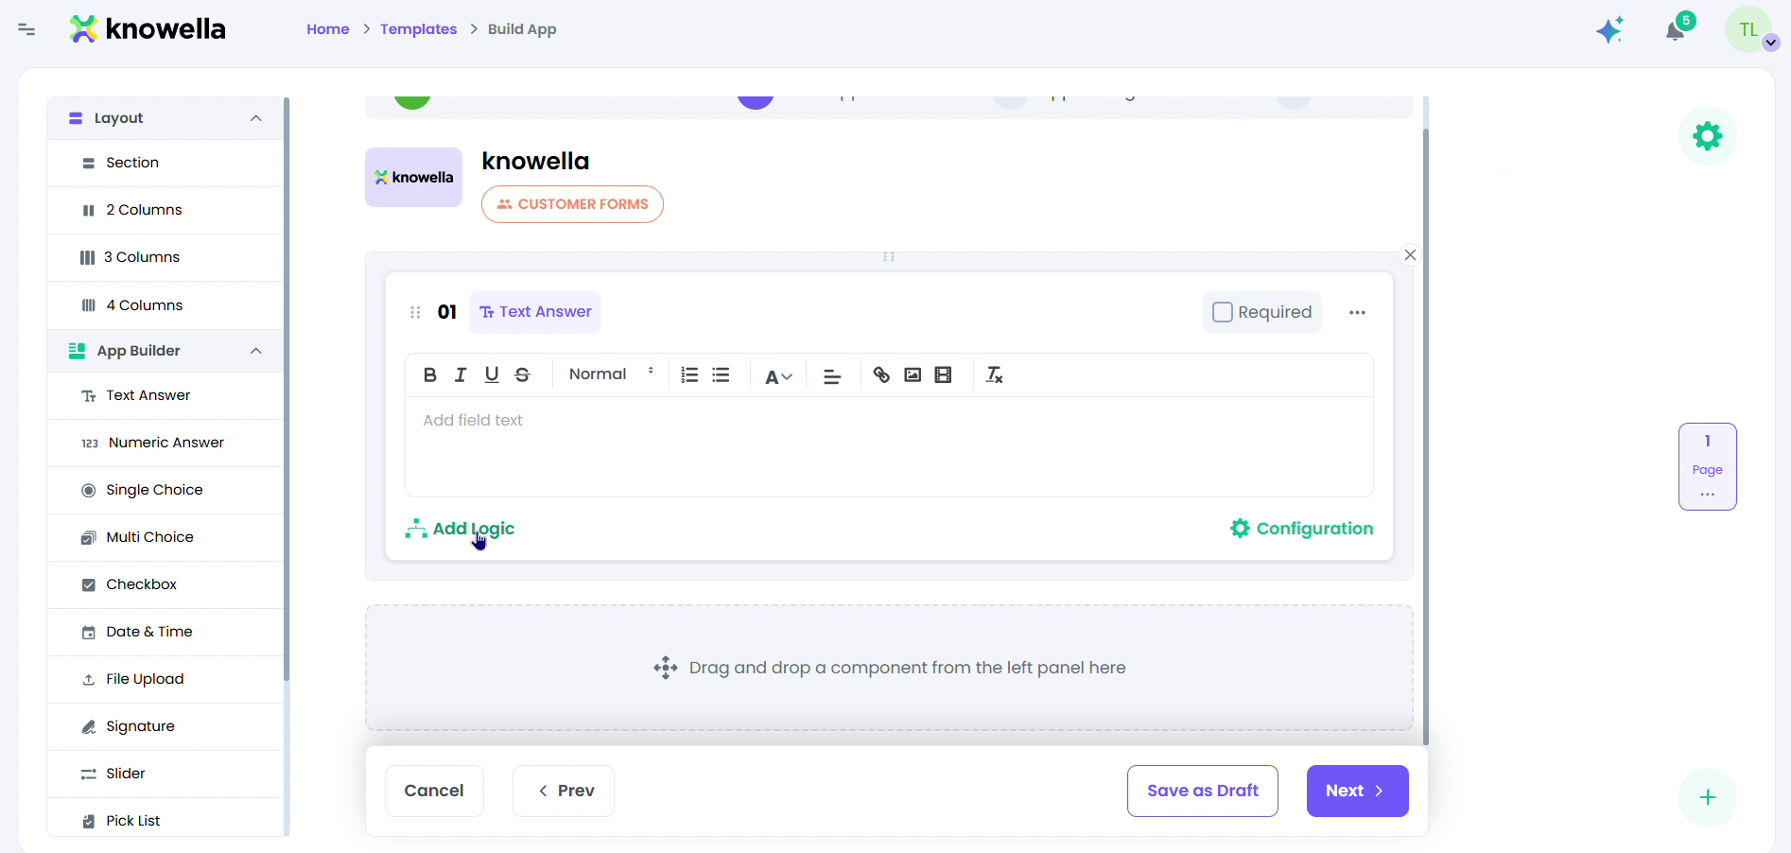Screen dimensions: 1791x853
Task: Pick the File Upload component
Action: [165, 679]
